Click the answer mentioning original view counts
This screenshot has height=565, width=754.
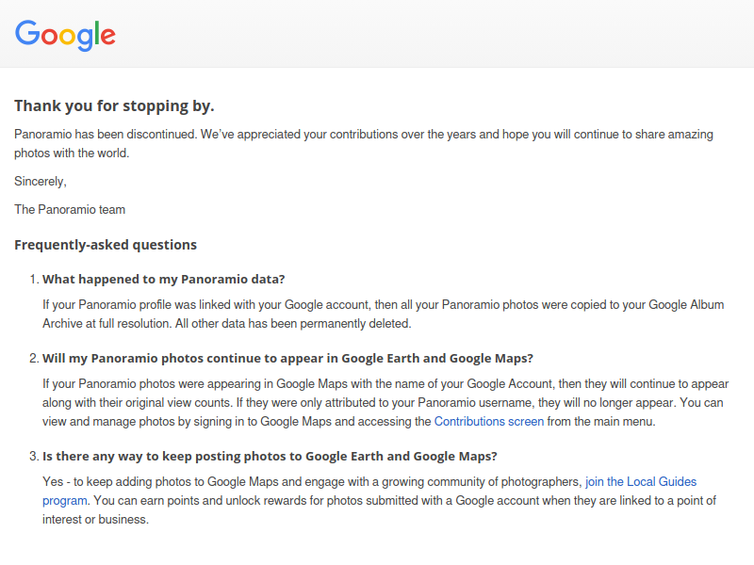(385, 403)
